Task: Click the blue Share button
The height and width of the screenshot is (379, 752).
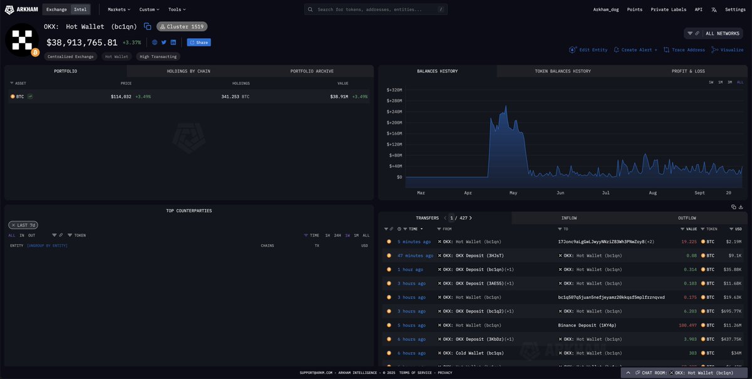Action: click(x=199, y=43)
